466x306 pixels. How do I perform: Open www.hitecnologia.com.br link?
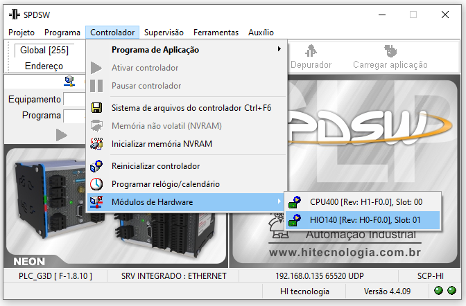[x=345, y=252]
